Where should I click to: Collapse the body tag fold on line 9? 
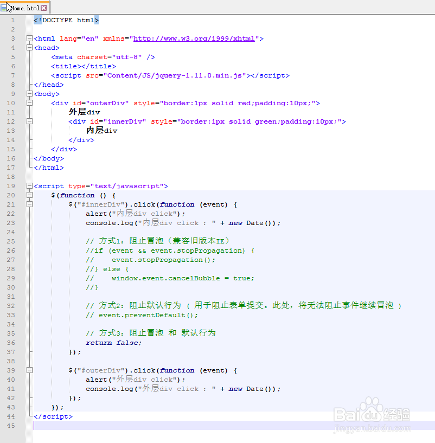[x=29, y=93]
